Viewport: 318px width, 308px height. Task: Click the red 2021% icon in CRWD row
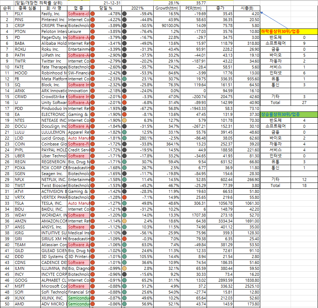point(124,97)
